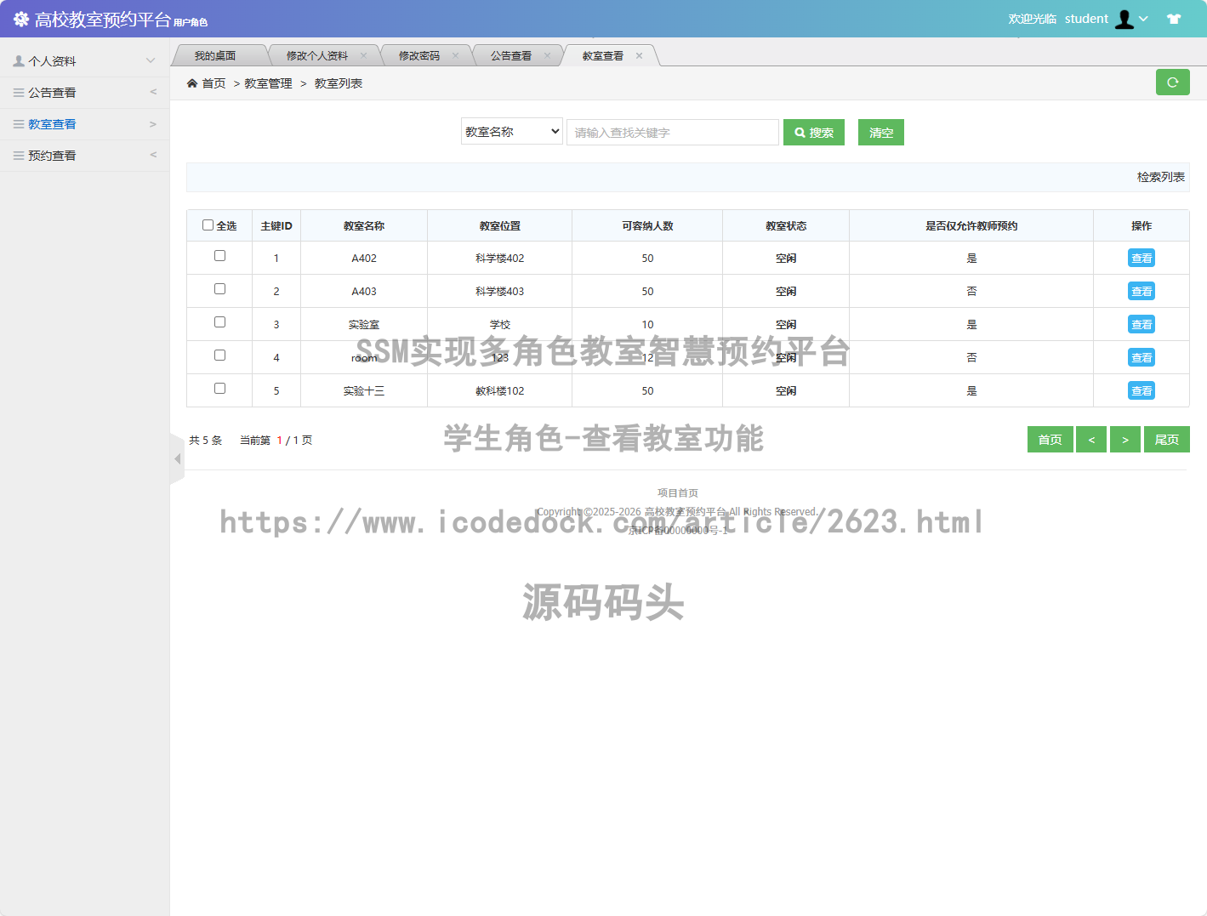
Task: Expand the 预约查看 sidebar menu
Action: (84, 156)
